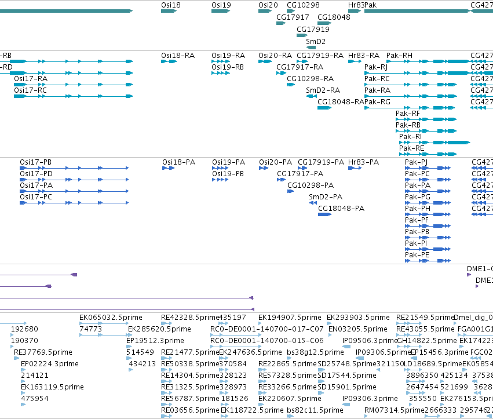The image size is (493, 419).
Task: Select the Osi20 gene feature
Action: [x=265, y=11]
